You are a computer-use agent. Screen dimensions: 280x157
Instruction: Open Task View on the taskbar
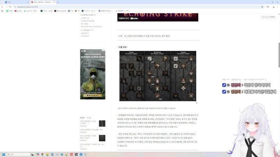pyautogui.click(x=32, y=154)
